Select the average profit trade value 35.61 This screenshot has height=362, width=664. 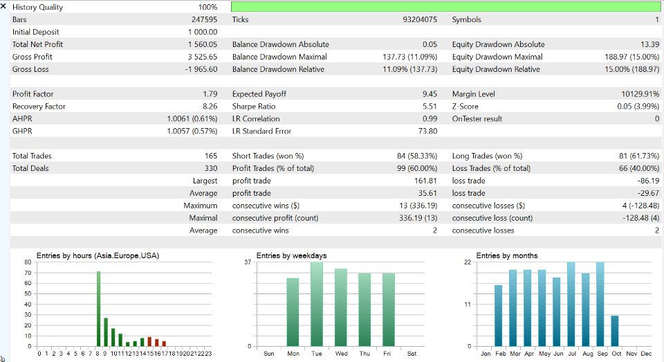427,193
